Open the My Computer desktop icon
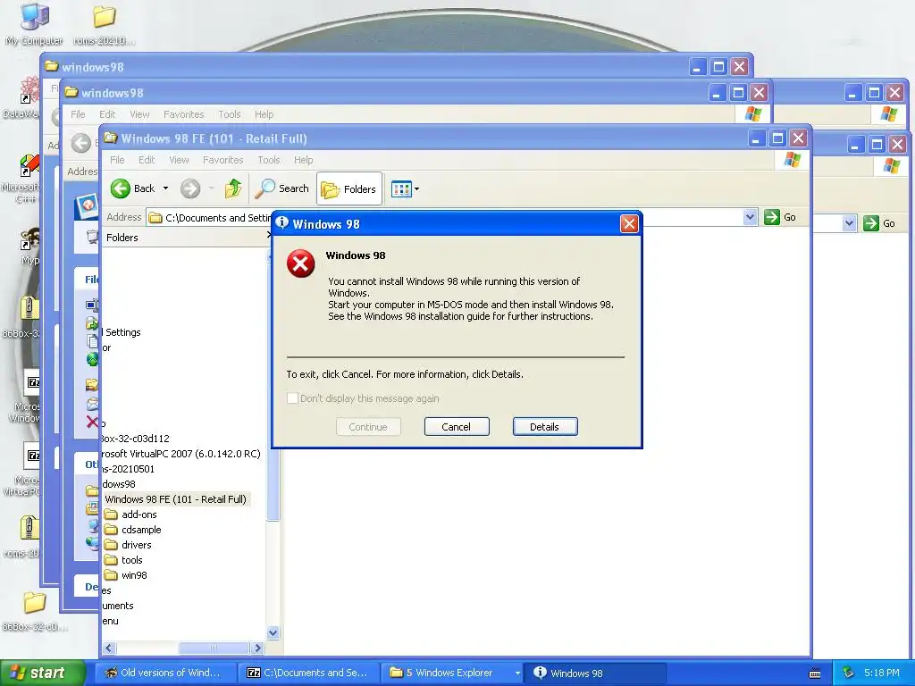This screenshot has height=686, width=915. tap(35, 24)
